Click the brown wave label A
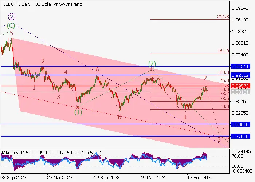 [97, 70]
